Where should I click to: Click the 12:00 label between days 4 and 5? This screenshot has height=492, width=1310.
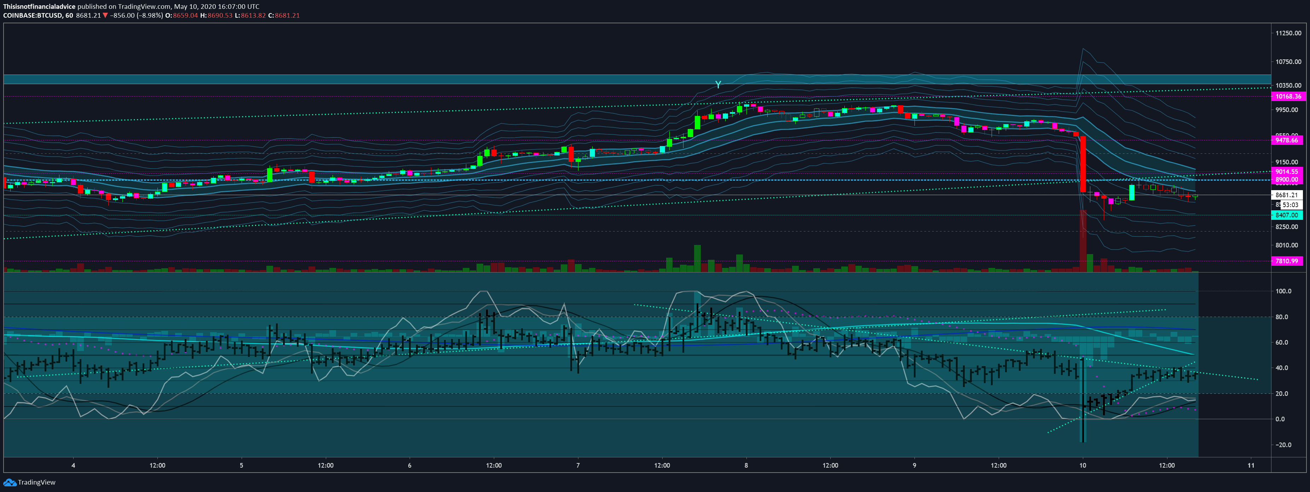[x=158, y=465]
